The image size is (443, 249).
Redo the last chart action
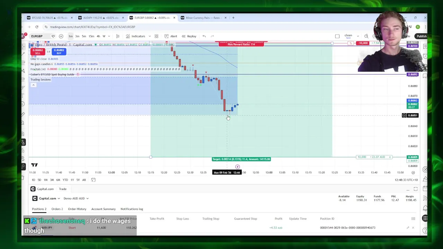click(x=212, y=36)
